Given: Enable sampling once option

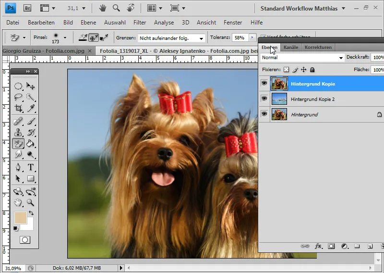Looking at the screenshot, I should pos(94,37).
